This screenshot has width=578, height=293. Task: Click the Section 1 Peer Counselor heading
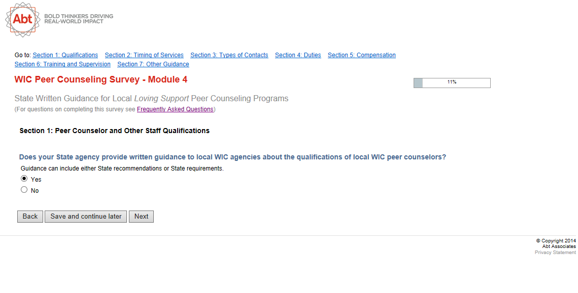(x=114, y=131)
